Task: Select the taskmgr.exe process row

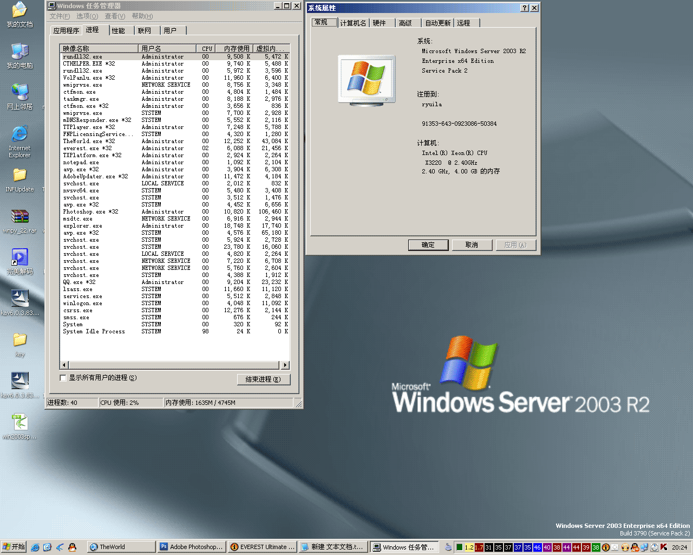Action: click(x=175, y=99)
